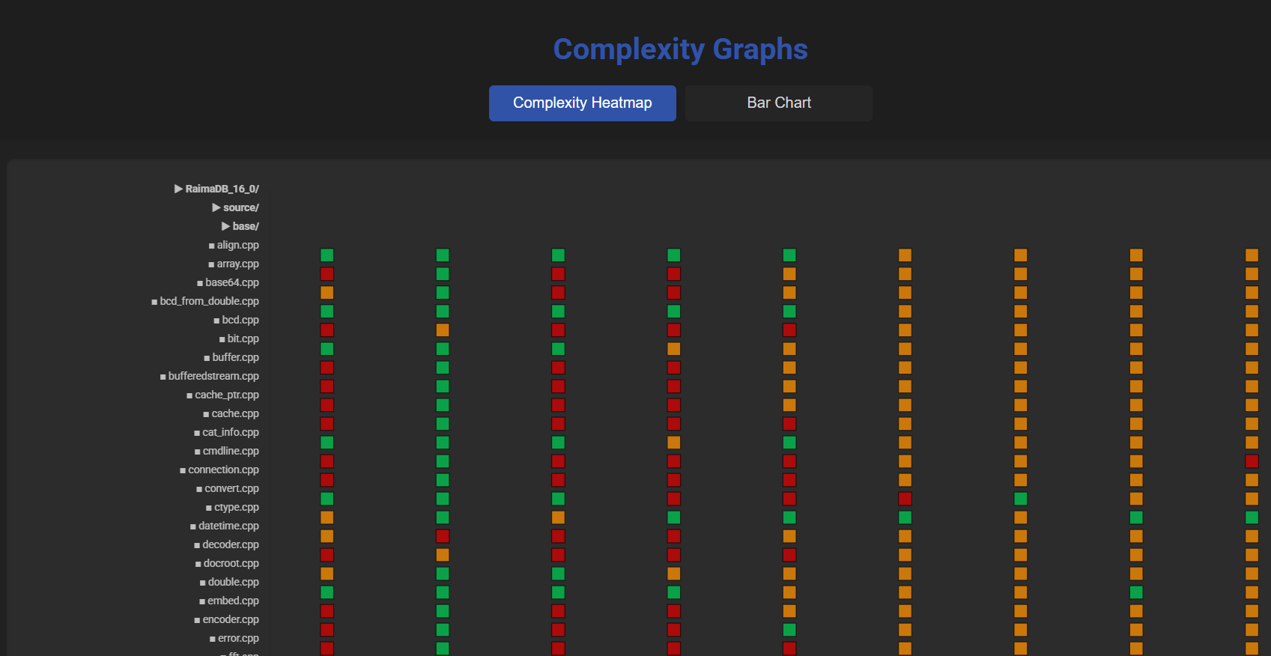Open the Bar Chart tab
Image resolution: width=1271 pixels, height=656 pixels.
tap(779, 103)
